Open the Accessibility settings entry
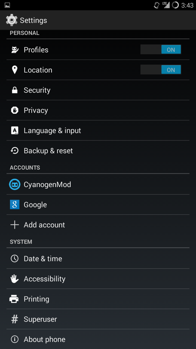This screenshot has width=196, height=349. coord(98,279)
